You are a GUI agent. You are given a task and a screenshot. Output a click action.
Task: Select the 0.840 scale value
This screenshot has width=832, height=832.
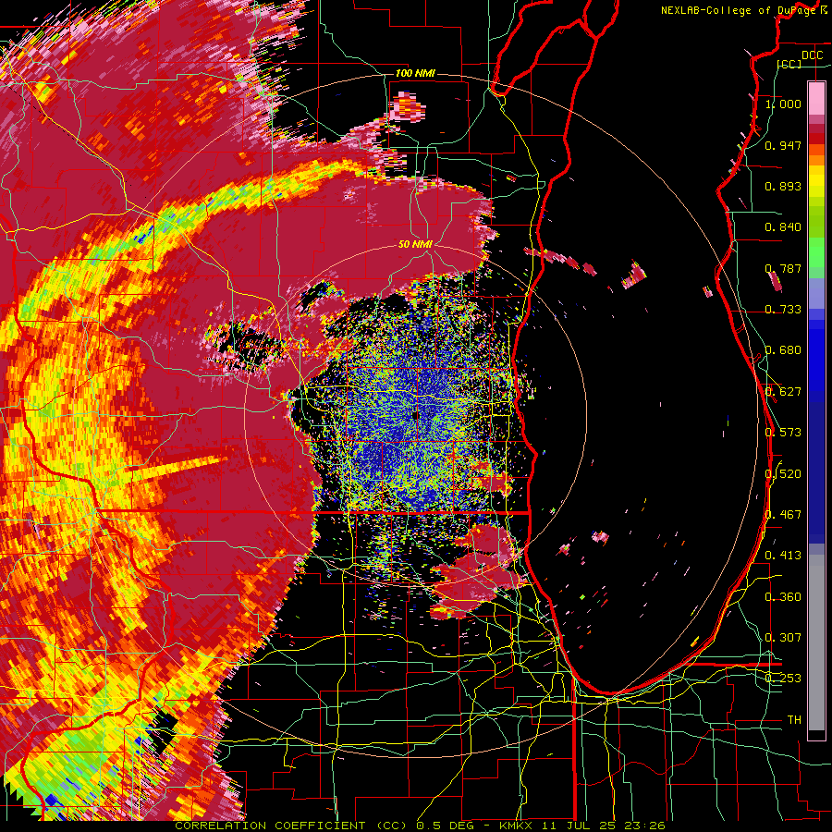783,227
